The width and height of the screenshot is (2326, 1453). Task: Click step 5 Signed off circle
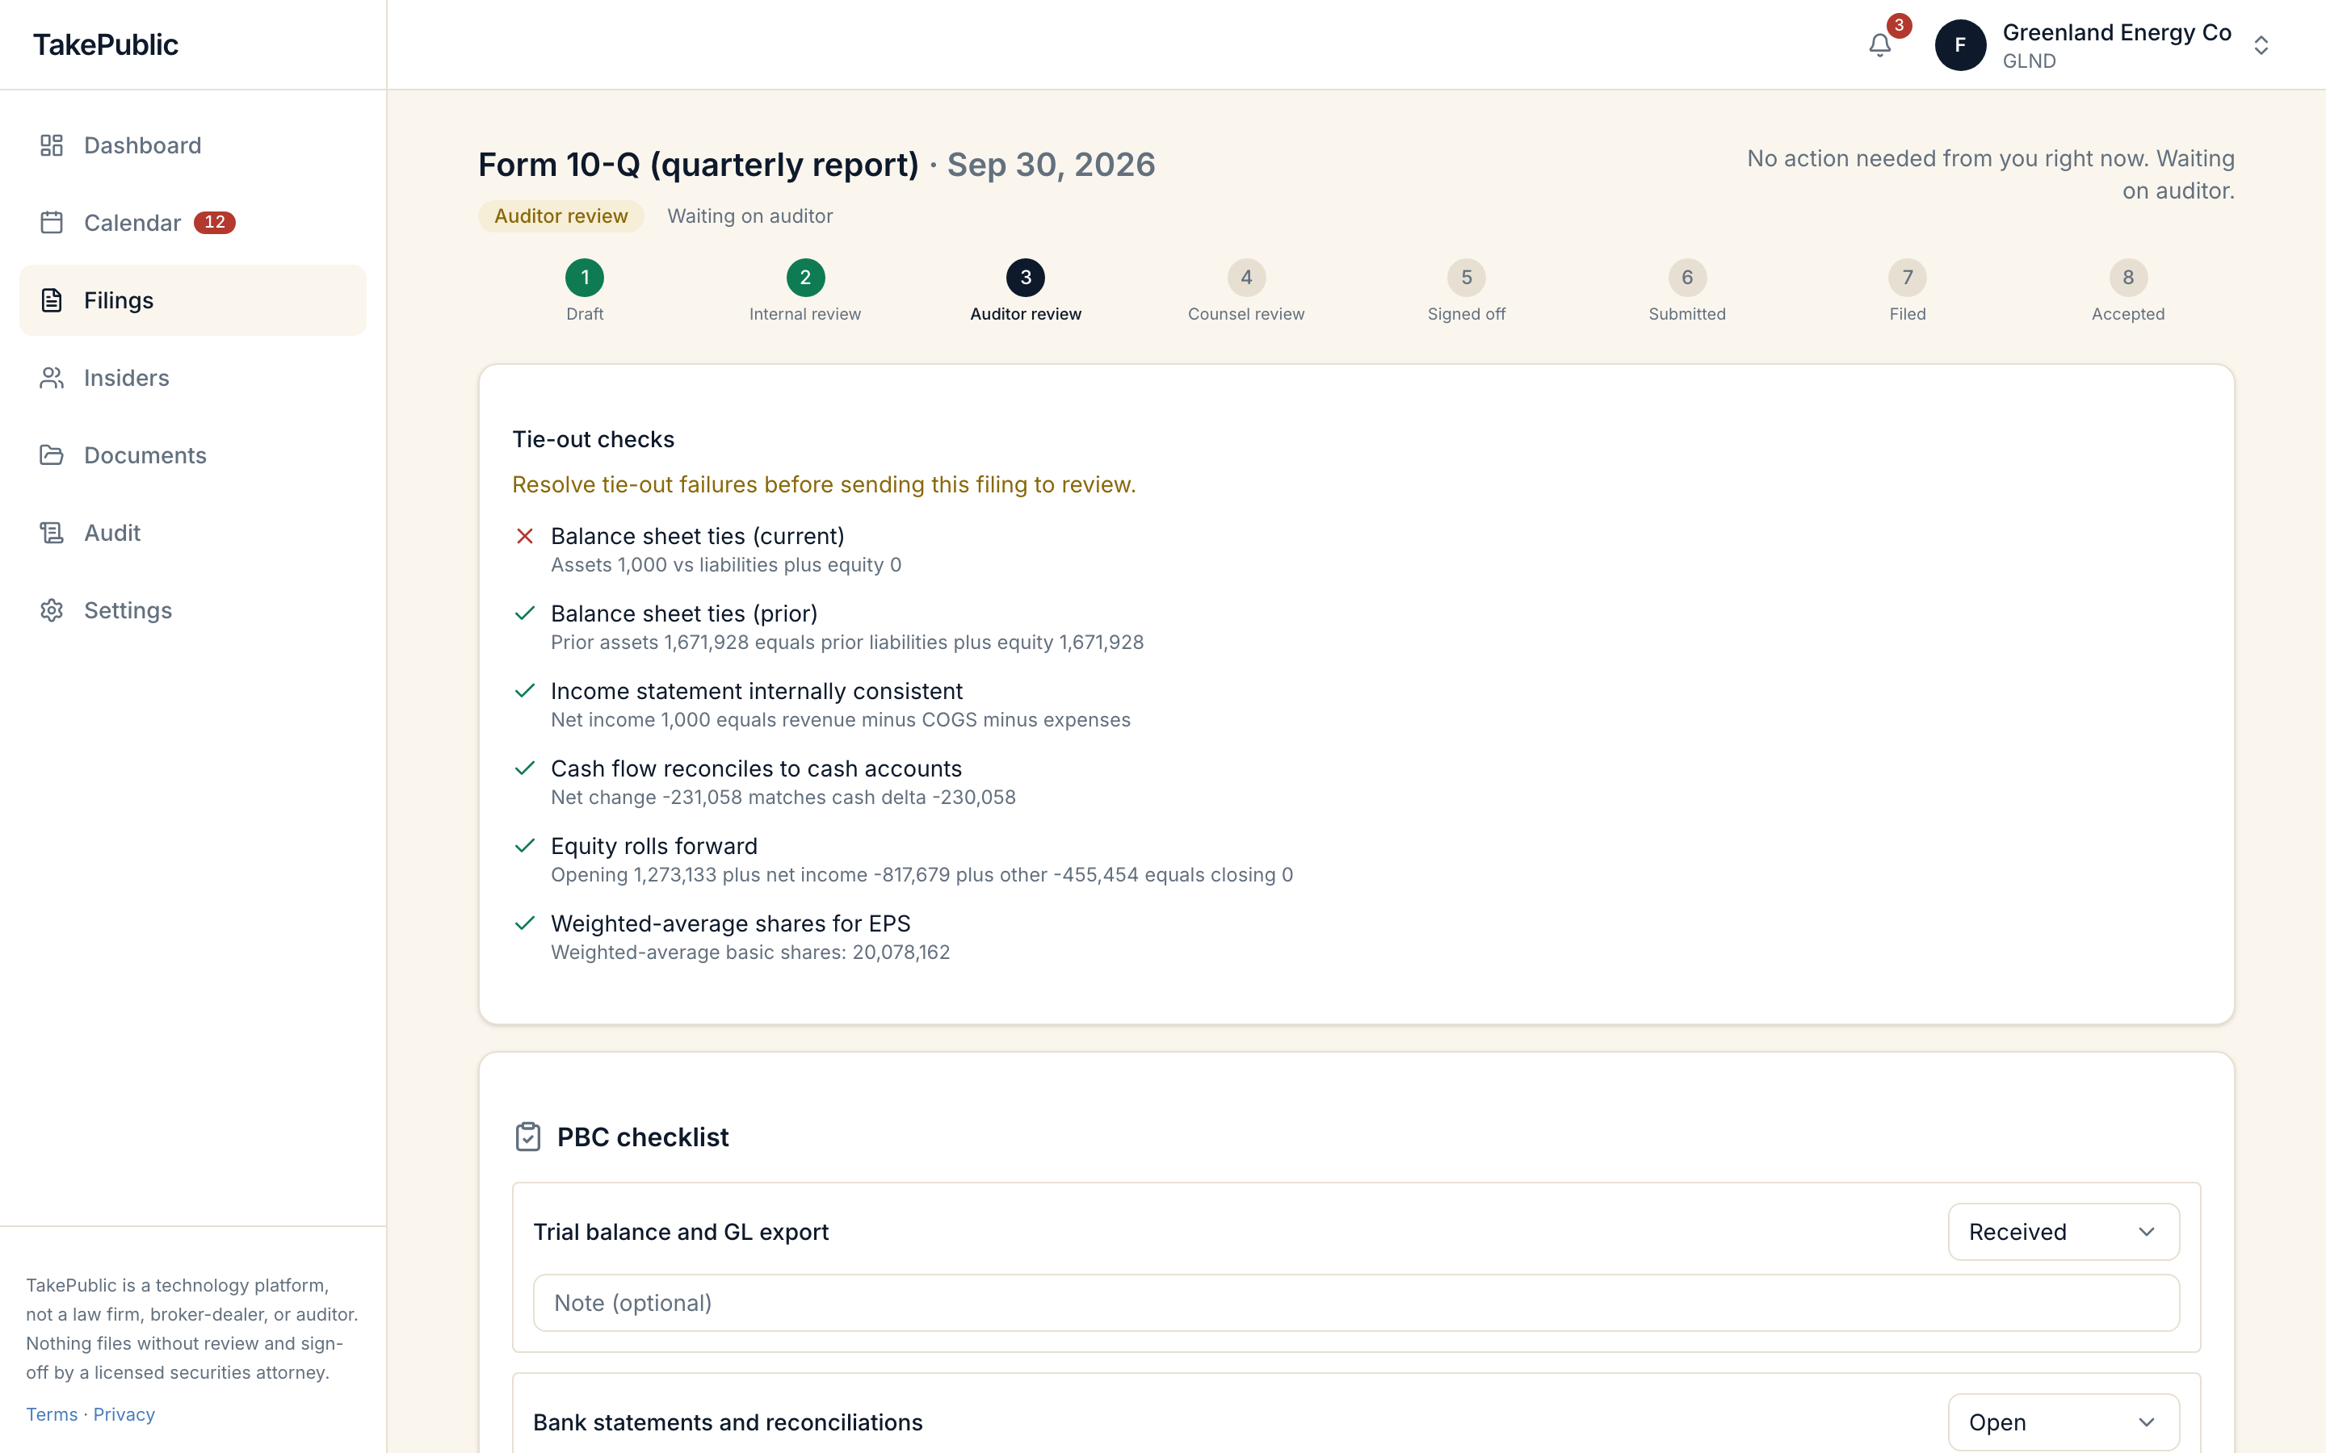1467,278
